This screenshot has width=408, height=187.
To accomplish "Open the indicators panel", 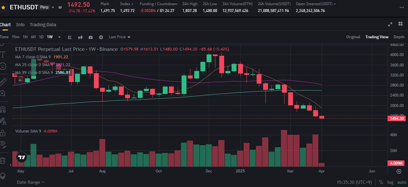I will (70, 37).
